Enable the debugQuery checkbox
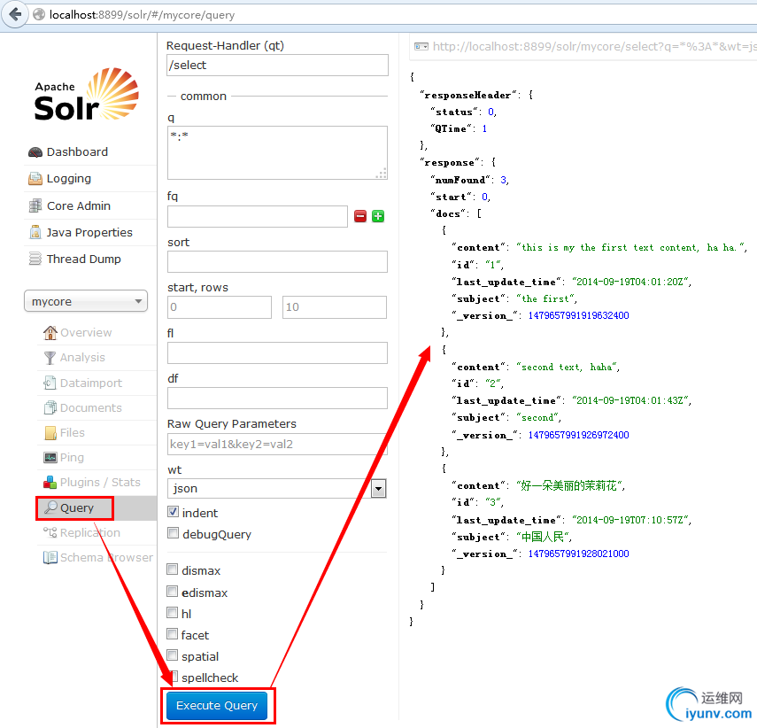 click(x=173, y=533)
